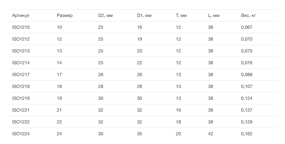This screenshot has width=285, height=144.
Task: Click article ISO1212 in the table
Action: click(21, 39)
